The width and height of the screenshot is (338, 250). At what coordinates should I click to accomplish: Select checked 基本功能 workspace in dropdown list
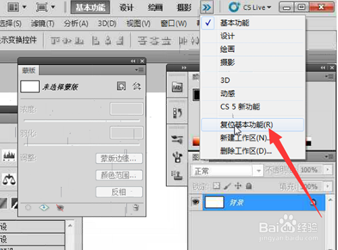(253, 23)
